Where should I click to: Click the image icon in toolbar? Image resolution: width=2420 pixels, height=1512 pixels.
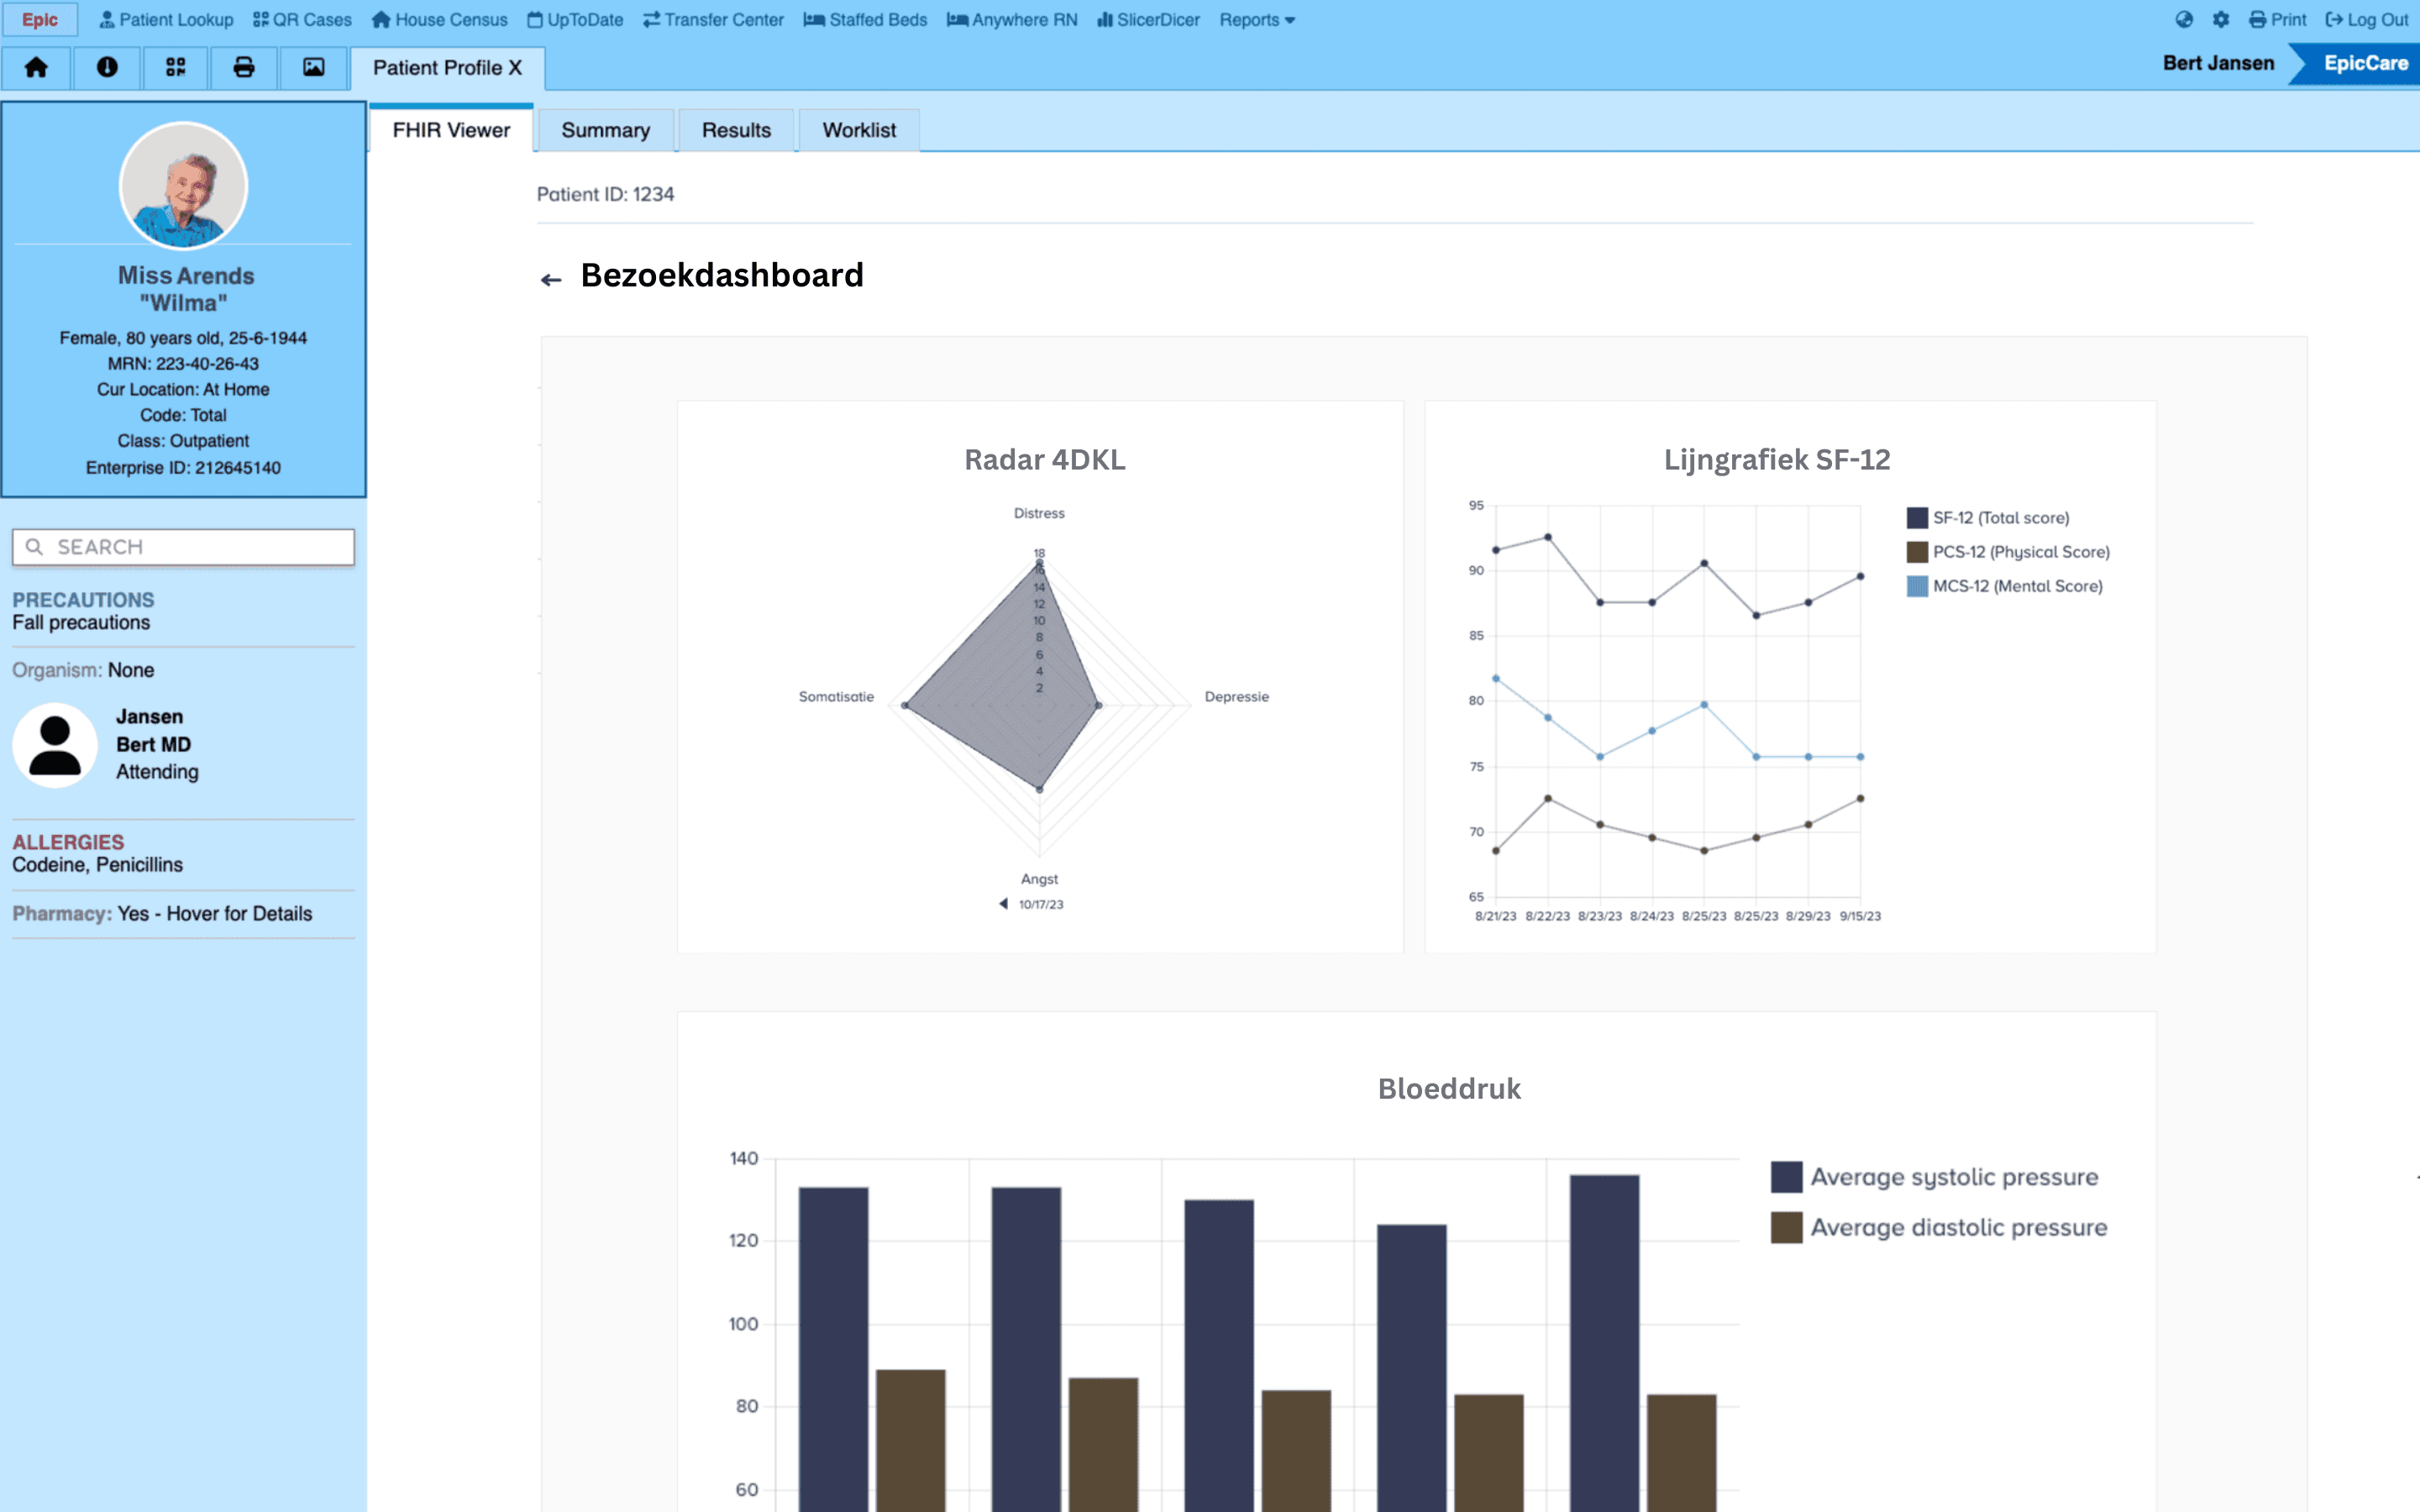pos(313,67)
